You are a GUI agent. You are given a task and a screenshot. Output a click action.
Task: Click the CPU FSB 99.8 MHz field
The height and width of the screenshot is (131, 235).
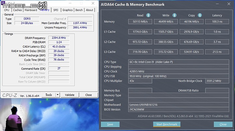click(179, 76)
